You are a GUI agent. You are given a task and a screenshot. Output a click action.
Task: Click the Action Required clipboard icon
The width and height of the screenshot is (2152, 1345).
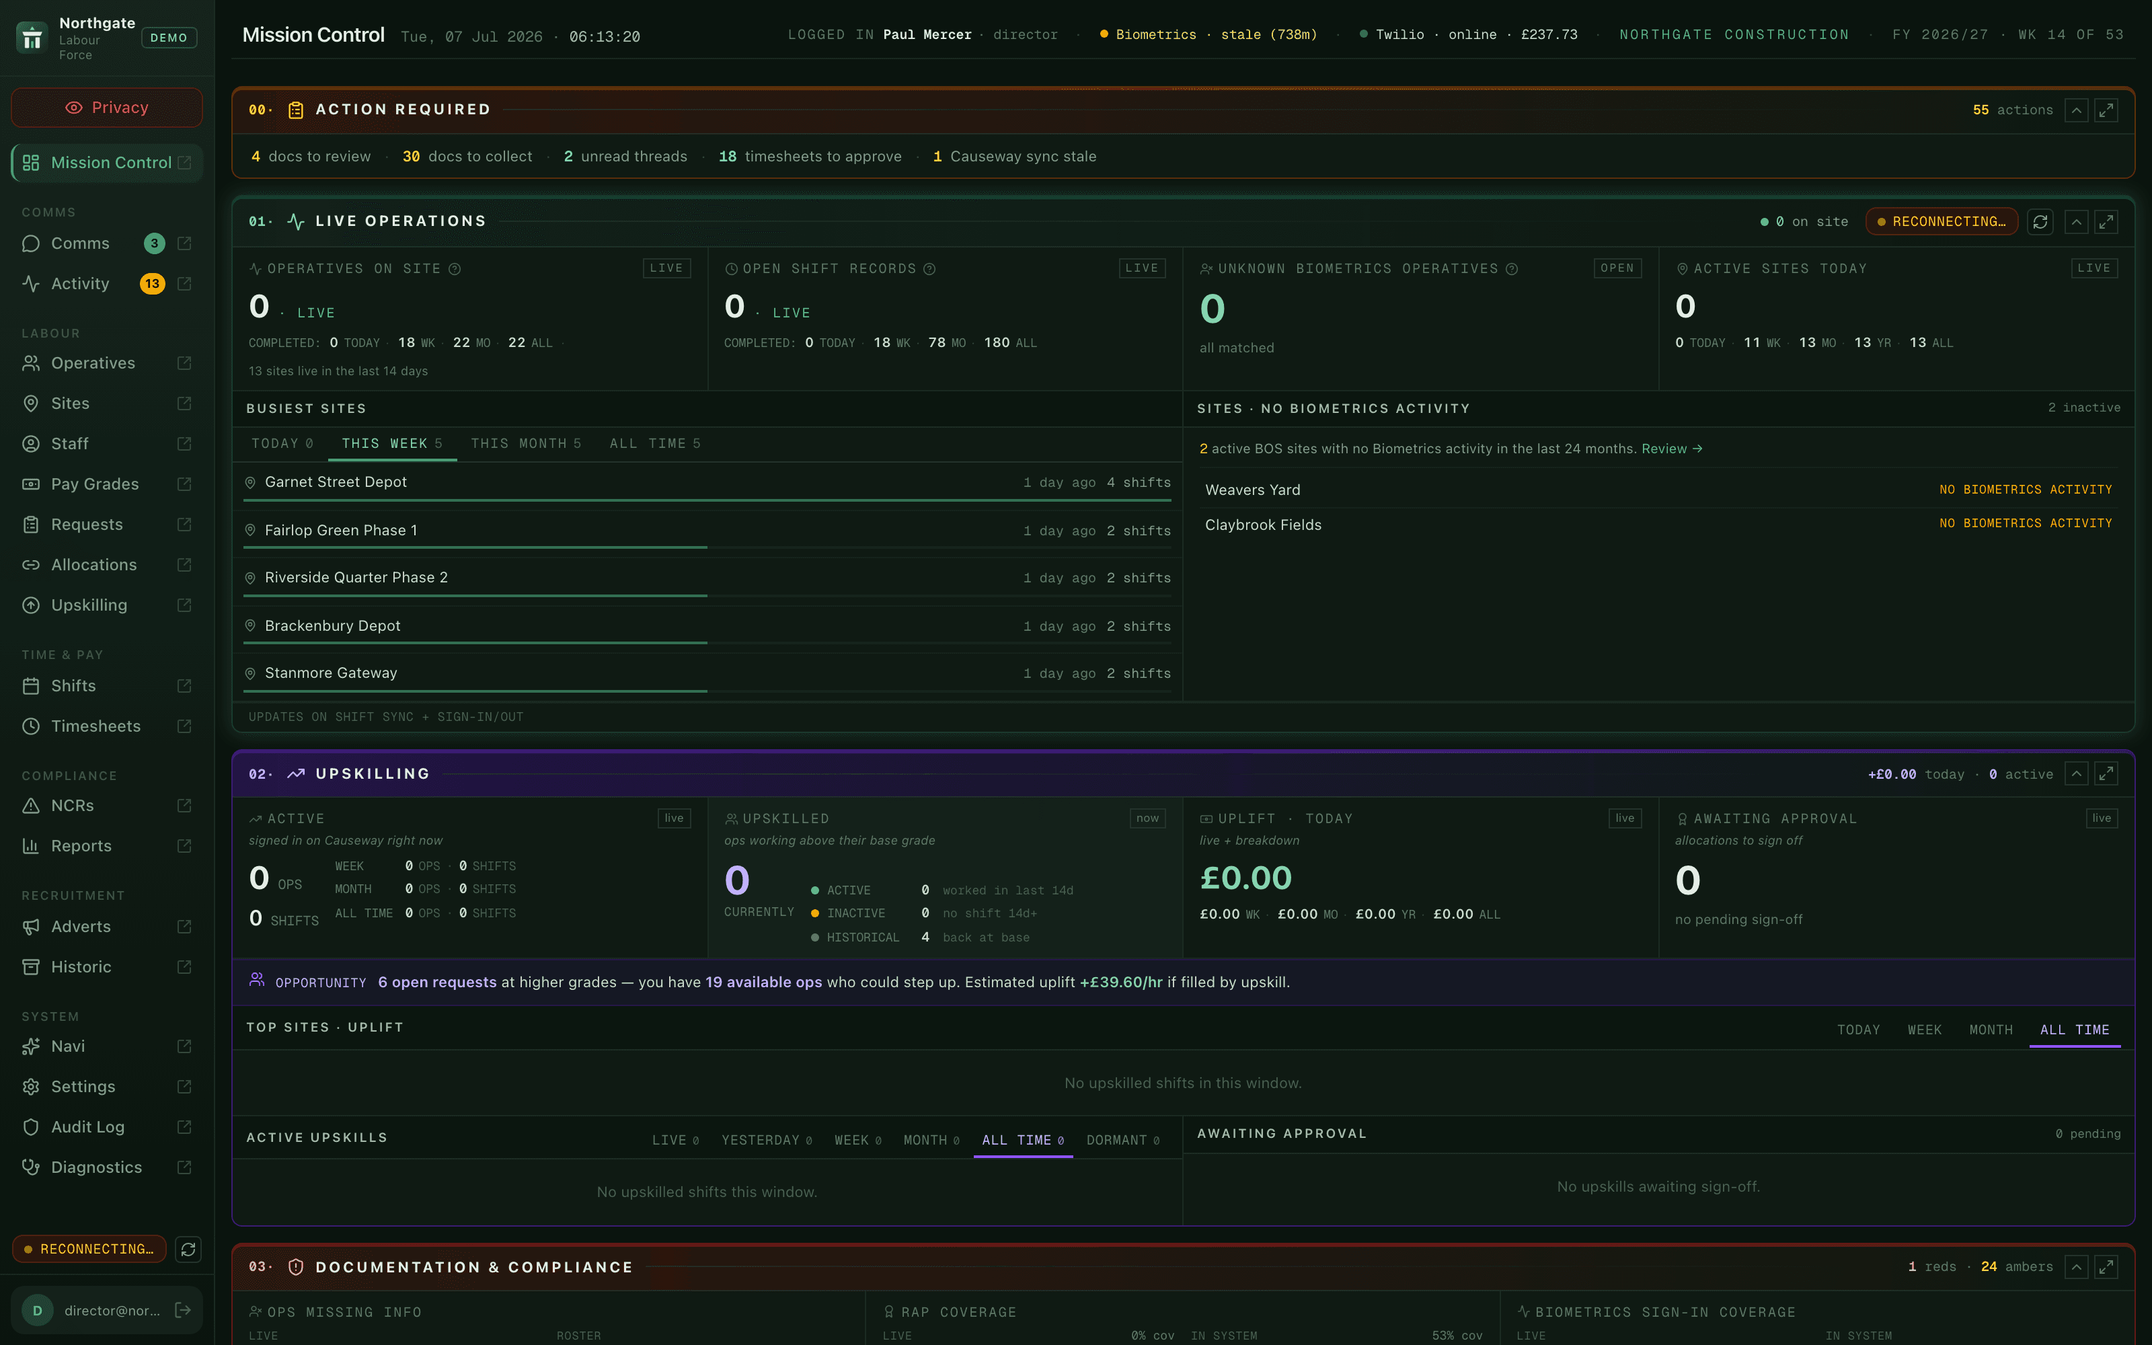coord(296,110)
